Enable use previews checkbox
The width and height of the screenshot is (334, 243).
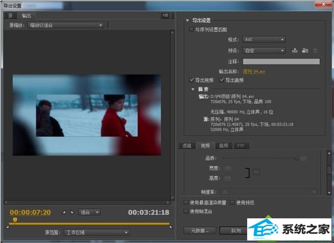(x=232, y=202)
